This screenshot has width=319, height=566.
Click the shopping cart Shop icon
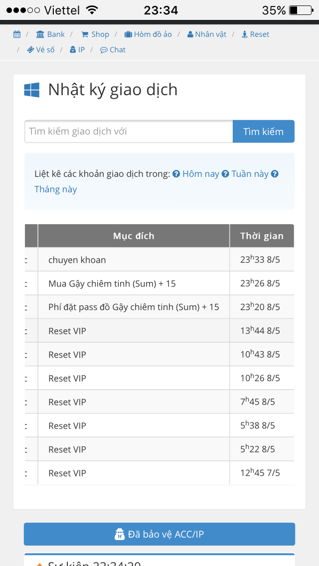click(85, 34)
